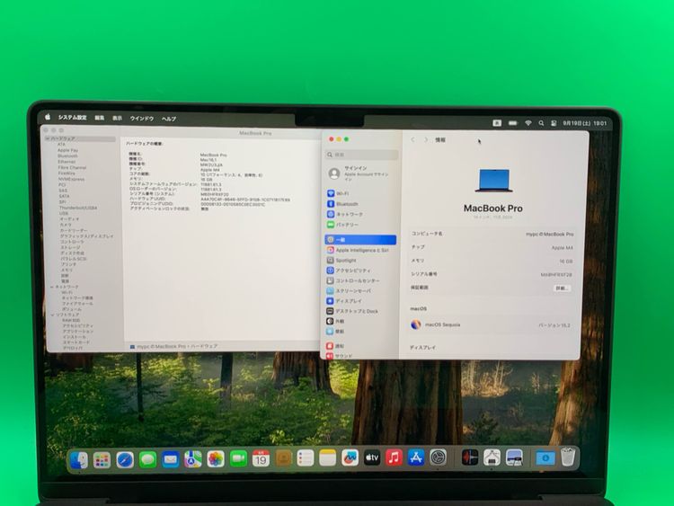Open the Downloads folder in Dock
Viewport: 674px width, 506px height.
click(x=545, y=457)
